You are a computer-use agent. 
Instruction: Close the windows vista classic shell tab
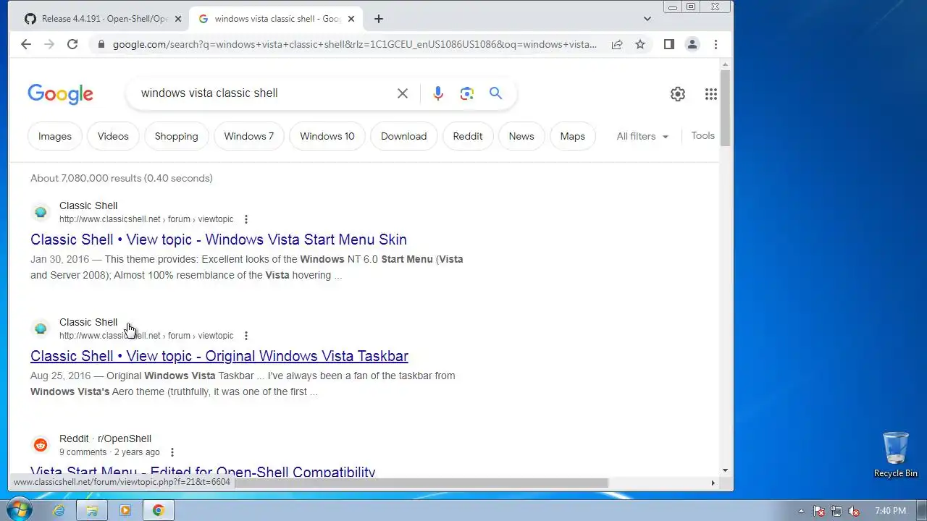point(351,19)
